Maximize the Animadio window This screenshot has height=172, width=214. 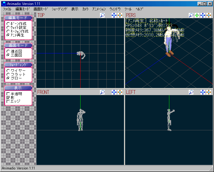point(205,4)
